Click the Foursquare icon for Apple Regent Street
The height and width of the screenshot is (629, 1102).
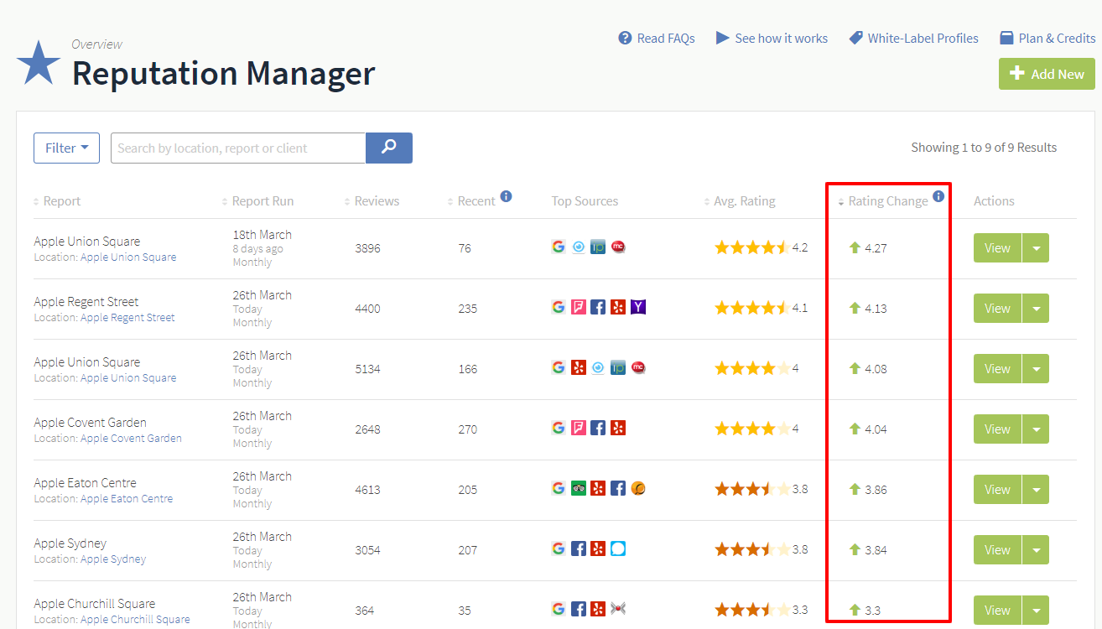[x=578, y=307]
